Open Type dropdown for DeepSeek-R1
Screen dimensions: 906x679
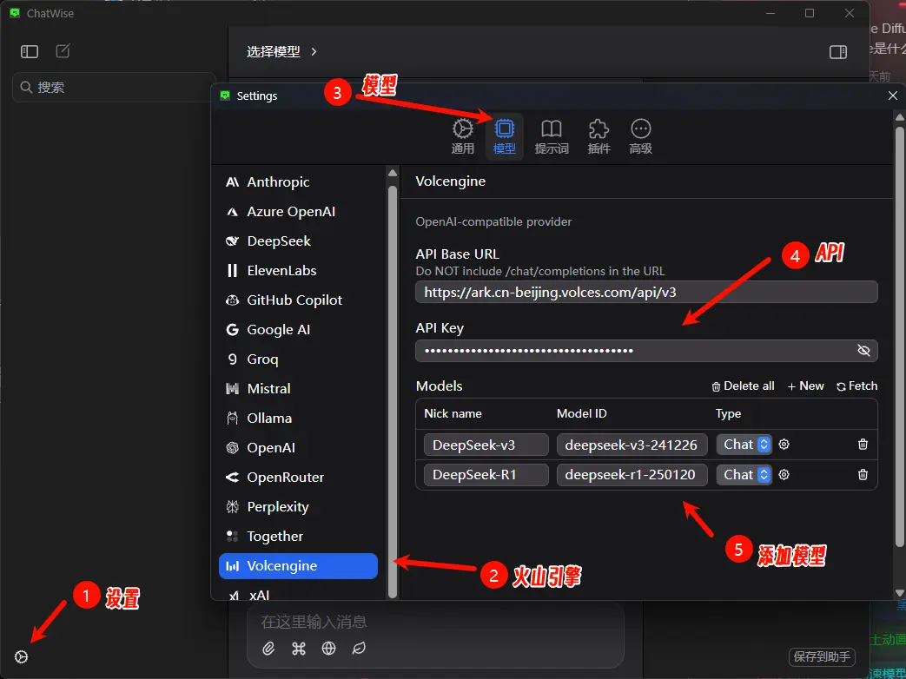[x=744, y=475]
